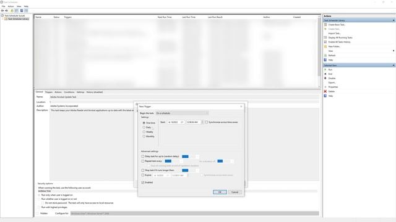Click the Task Scheduler Library folder icon

pos(6,19)
